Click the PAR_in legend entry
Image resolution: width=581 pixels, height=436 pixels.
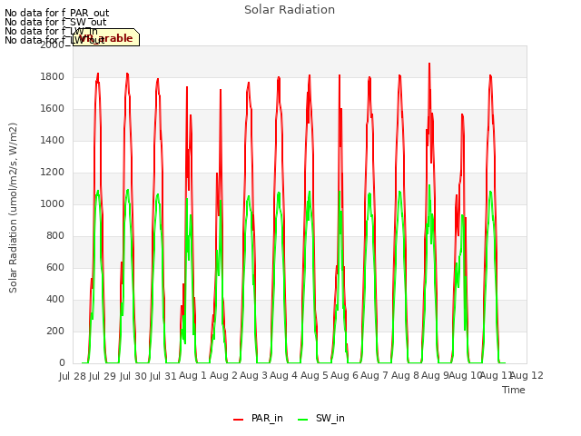258,418
